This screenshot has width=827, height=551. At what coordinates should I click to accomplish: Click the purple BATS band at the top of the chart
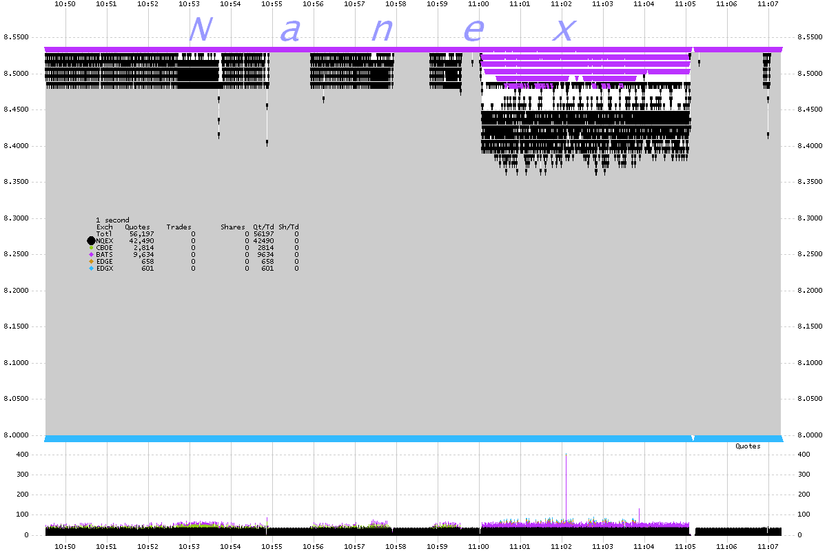point(413,50)
